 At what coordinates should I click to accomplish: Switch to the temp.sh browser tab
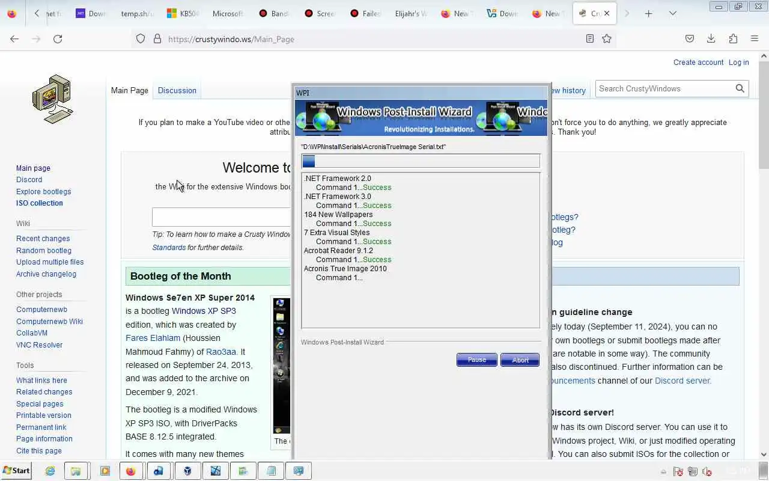tap(136, 13)
